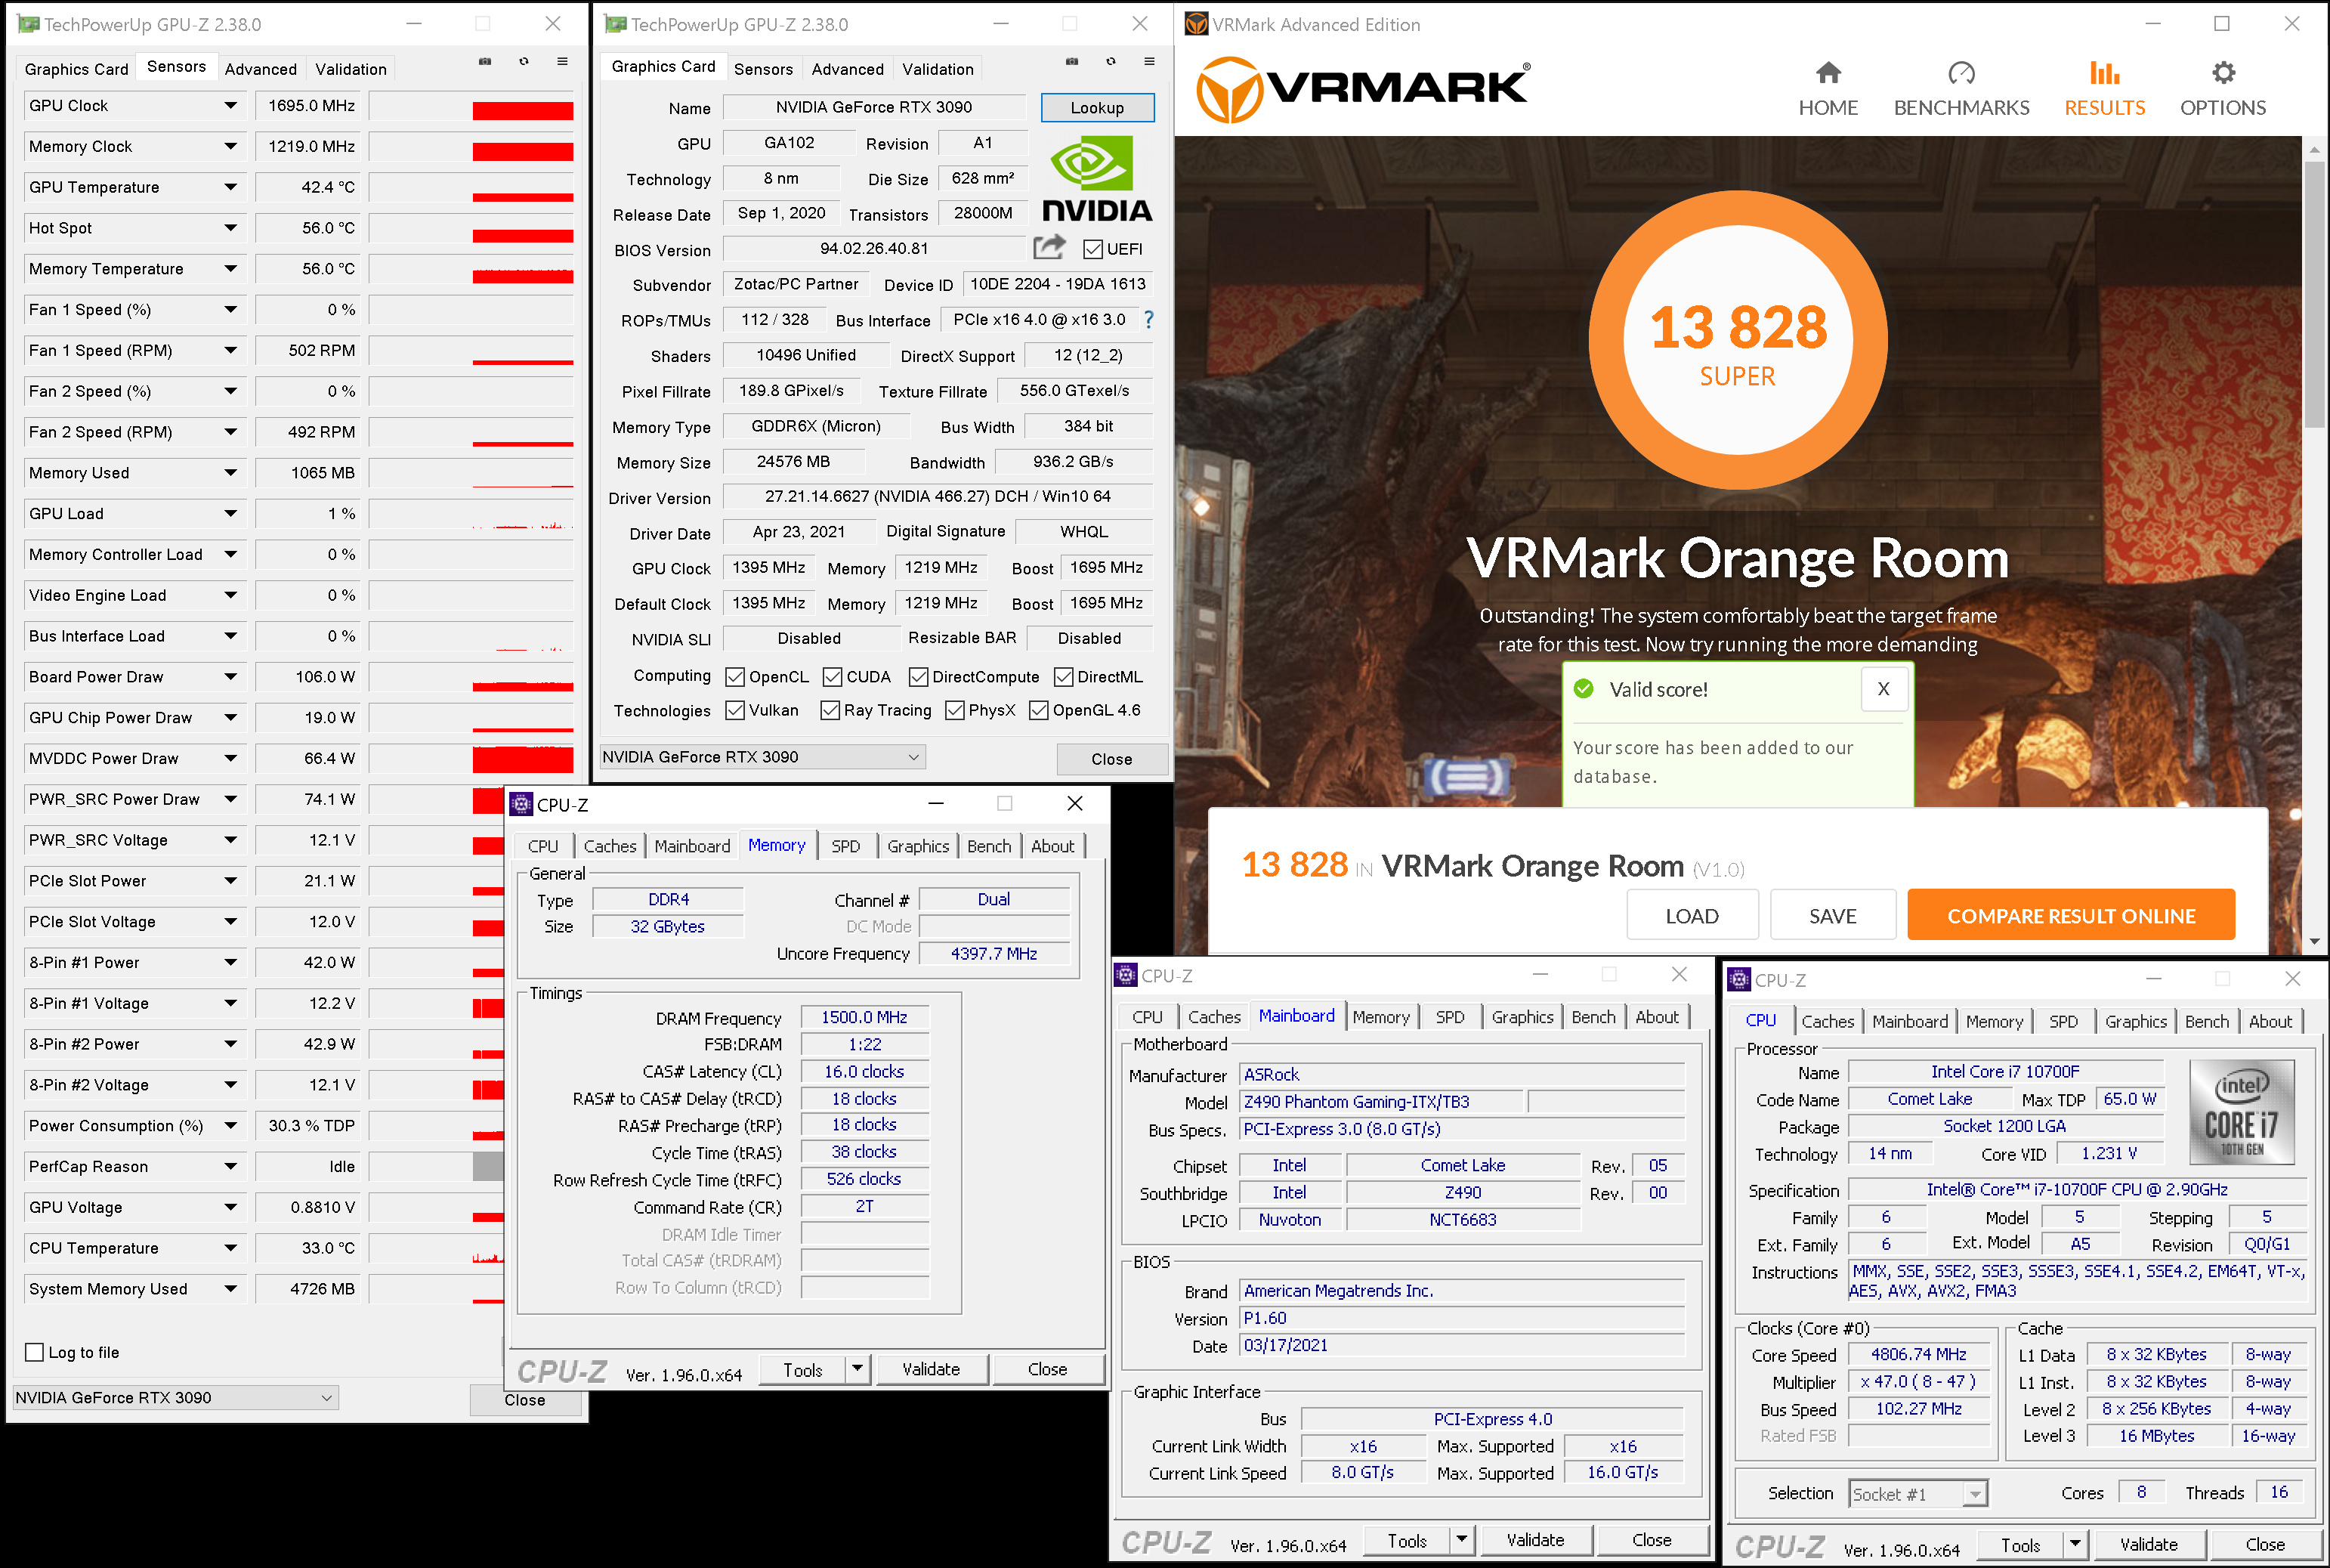Click the GPU Name field NVIDIA GeForce RTX 3090
The image size is (2330, 1568).
tap(873, 107)
